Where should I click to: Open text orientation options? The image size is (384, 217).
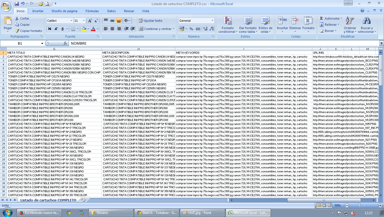(127, 21)
